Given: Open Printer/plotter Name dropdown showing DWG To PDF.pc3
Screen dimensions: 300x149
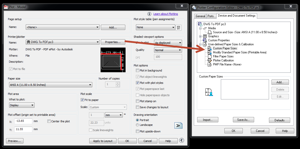Looking at the screenshot, I should [63, 42].
